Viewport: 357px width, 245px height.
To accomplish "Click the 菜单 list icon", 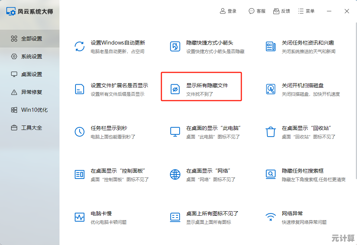I will (301, 11).
